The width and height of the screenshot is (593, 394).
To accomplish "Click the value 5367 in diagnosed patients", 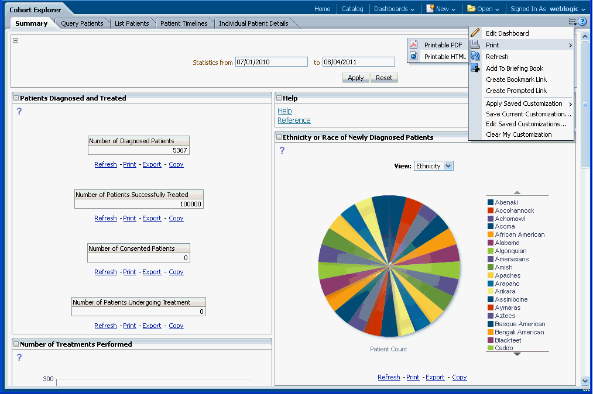I will point(180,150).
